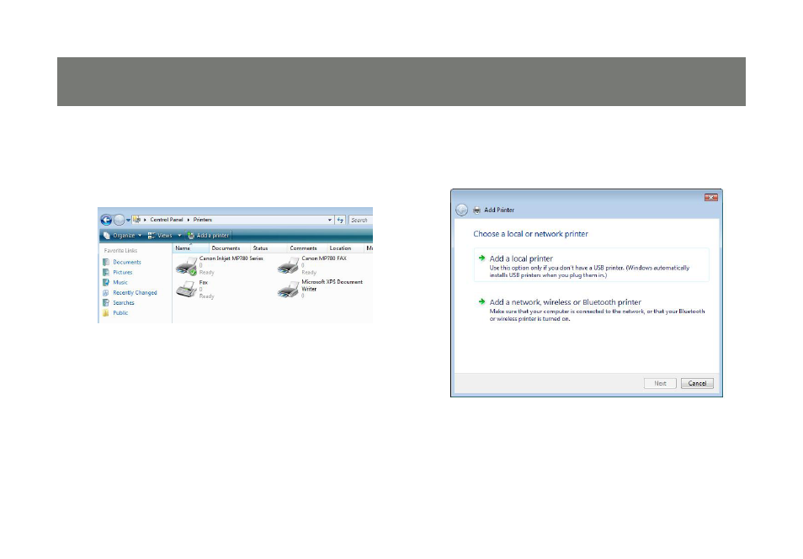Click Add a printer in toolbar

[209, 235]
